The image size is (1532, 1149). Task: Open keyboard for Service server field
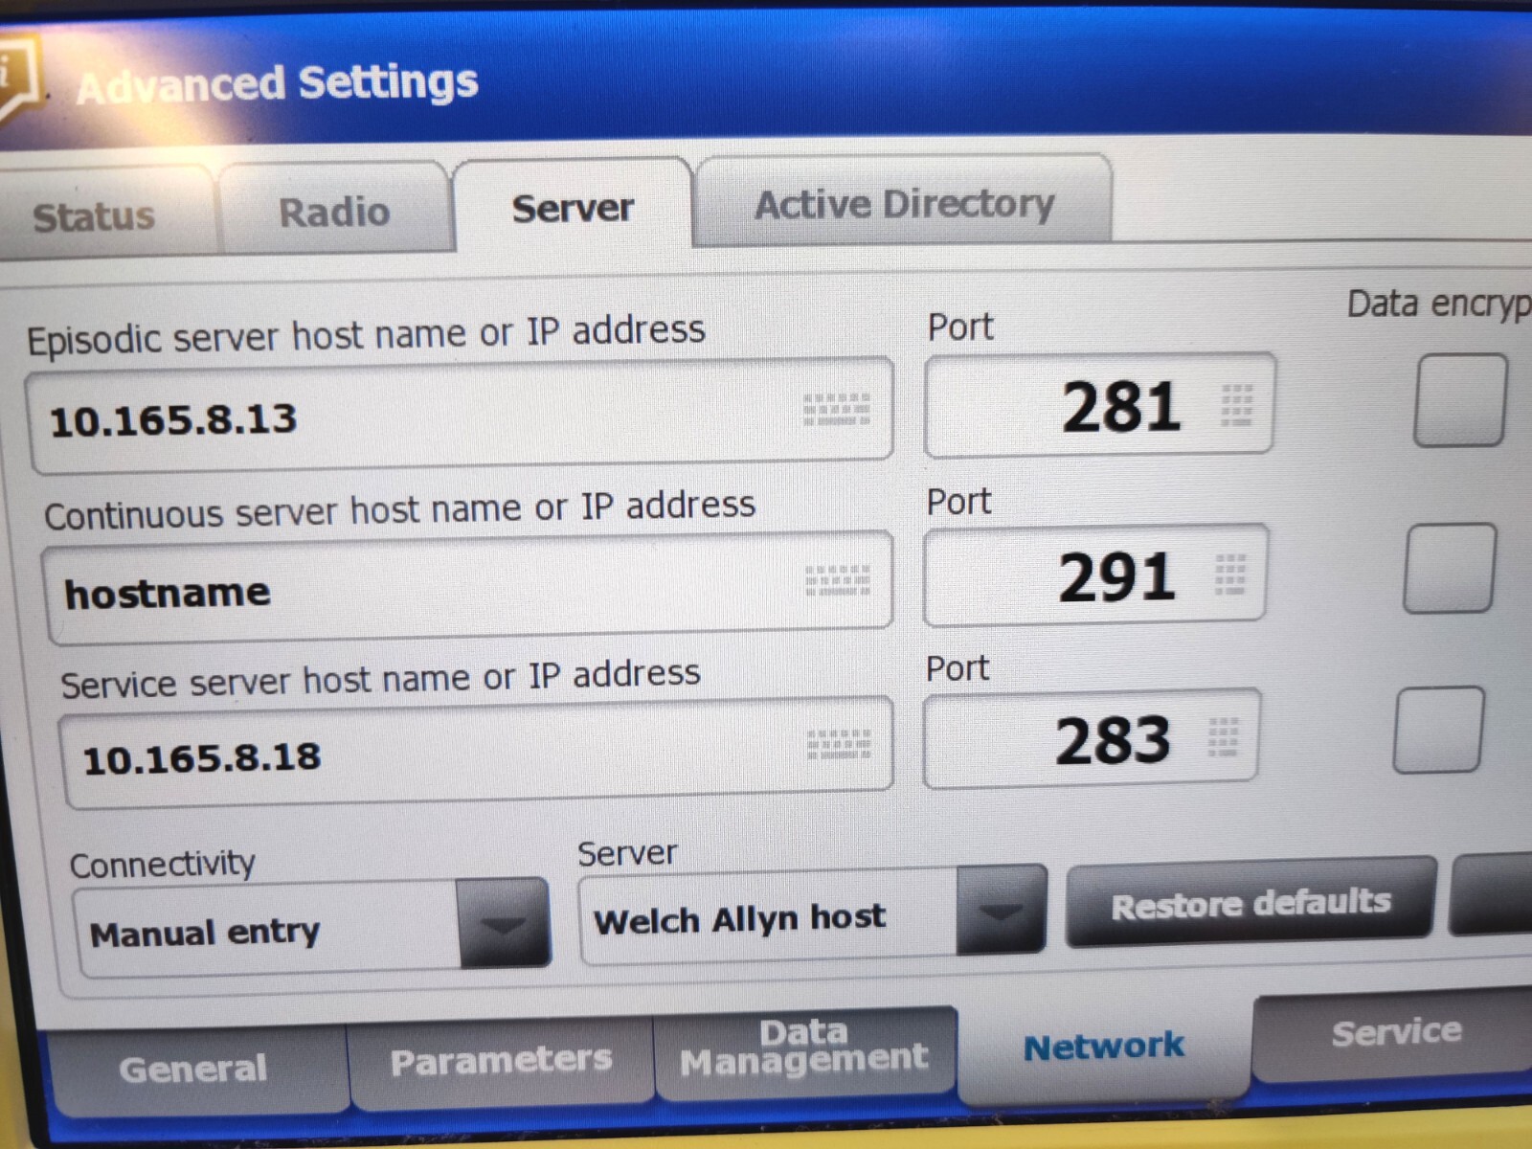point(838,742)
